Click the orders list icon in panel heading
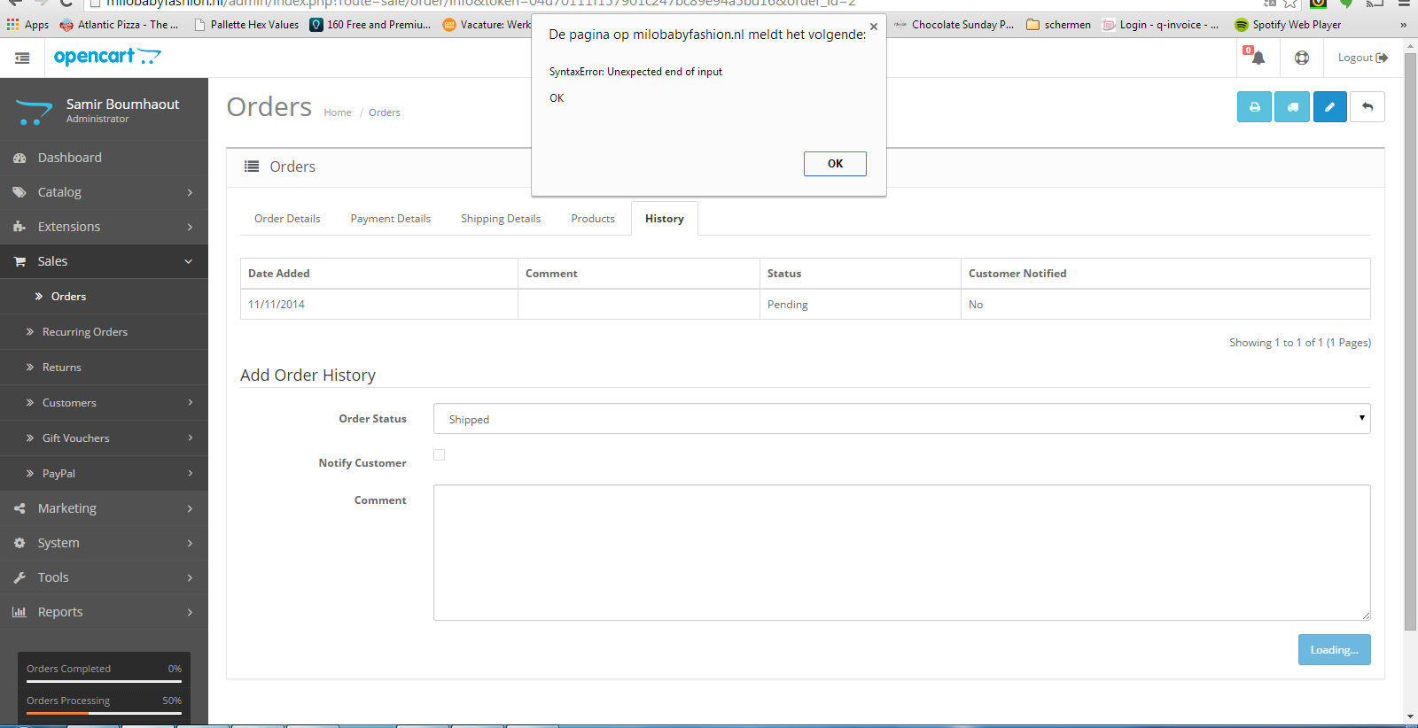 pos(252,167)
